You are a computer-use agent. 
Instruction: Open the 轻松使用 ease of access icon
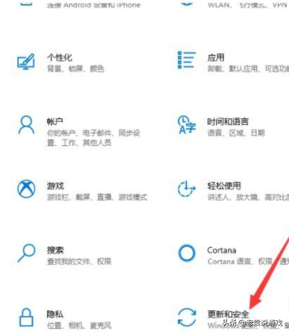[x=187, y=189]
